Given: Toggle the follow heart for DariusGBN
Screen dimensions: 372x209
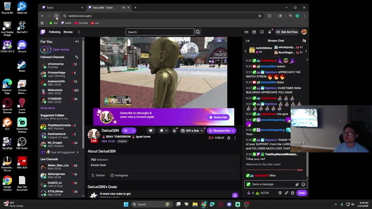Looking at the screenshot, I should pos(151,131).
